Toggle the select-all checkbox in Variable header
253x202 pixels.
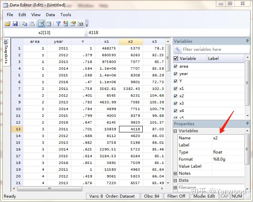[x=175, y=58]
